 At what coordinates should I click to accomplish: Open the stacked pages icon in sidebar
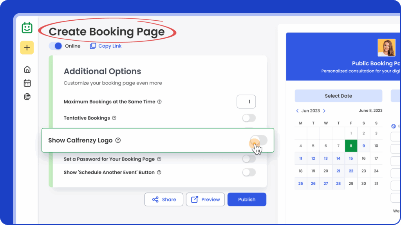click(x=27, y=96)
